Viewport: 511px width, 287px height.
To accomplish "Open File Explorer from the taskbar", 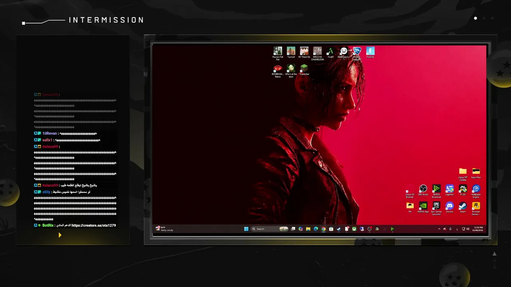I will (x=308, y=229).
